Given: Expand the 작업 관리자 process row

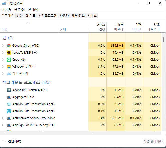Looking at the screenshot, I should tap(3, 74).
